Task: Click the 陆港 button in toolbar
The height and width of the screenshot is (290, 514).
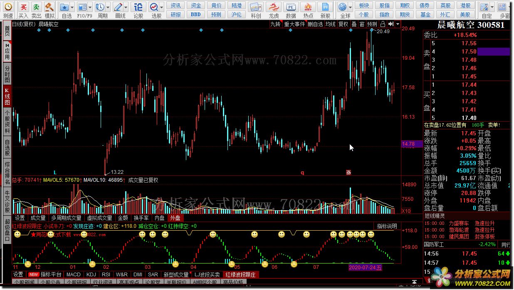Action: pyautogui.click(x=237, y=5)
